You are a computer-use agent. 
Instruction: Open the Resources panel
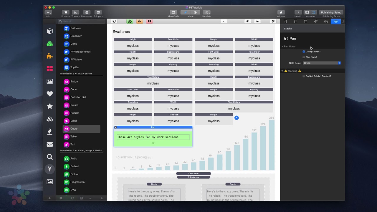[x=87, y=12]
